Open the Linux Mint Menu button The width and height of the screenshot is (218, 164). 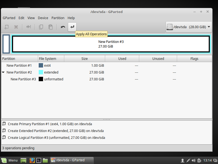point(10,160)
